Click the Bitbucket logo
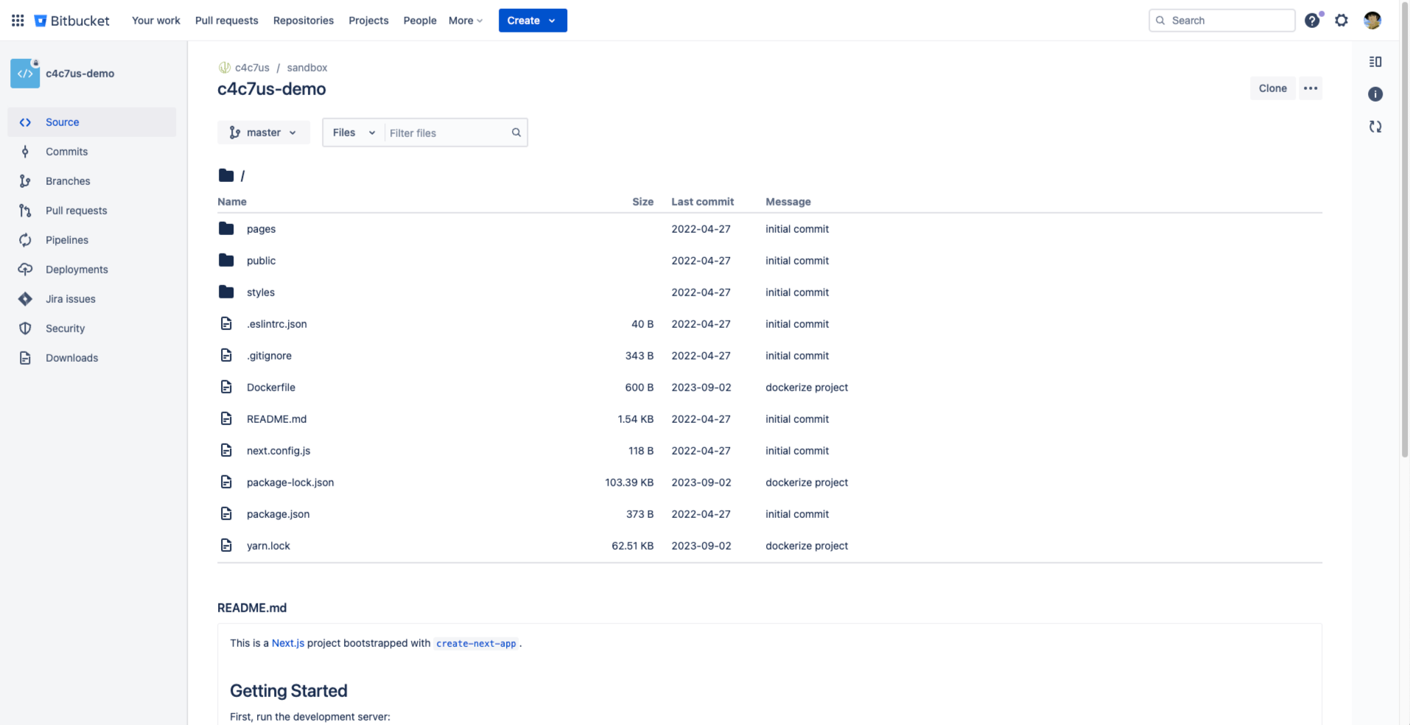1410x725 pixels. (x=71, y=21)
